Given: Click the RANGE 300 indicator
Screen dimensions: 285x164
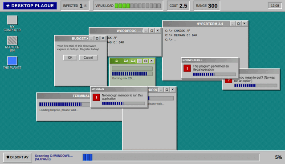Looking at the screenshot, I should [207, 6].
